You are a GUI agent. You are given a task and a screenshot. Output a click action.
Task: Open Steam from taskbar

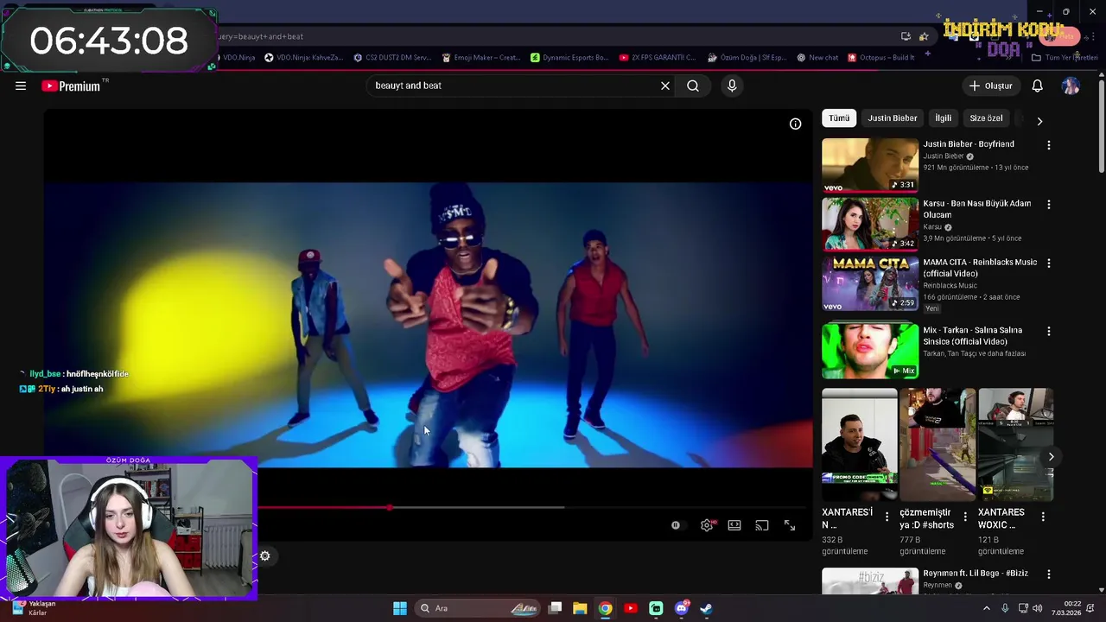[x=706, y=608]
